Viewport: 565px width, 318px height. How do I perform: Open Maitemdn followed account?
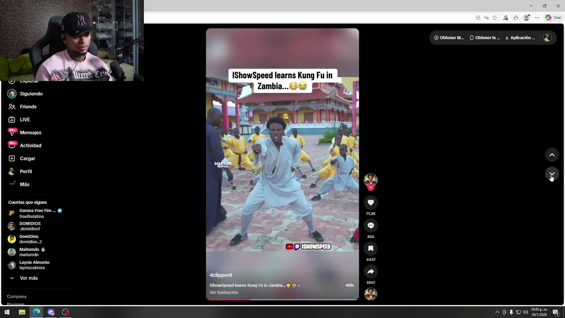coord(27,252)
